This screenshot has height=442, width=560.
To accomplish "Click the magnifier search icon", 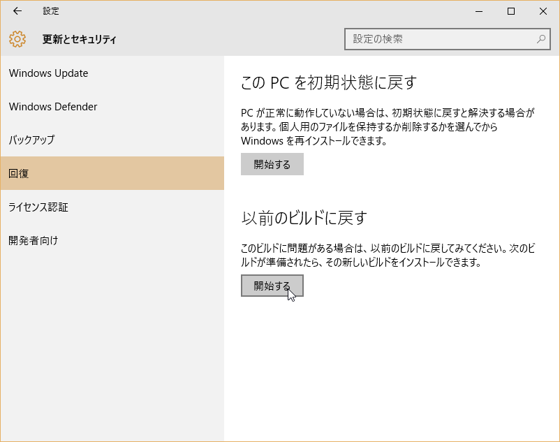I will coord(541,39).
